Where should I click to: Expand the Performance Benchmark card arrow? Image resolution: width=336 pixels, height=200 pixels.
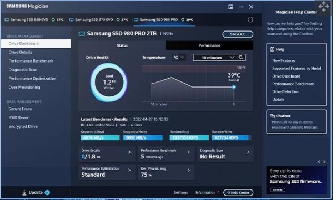click(x=189, y=152)
